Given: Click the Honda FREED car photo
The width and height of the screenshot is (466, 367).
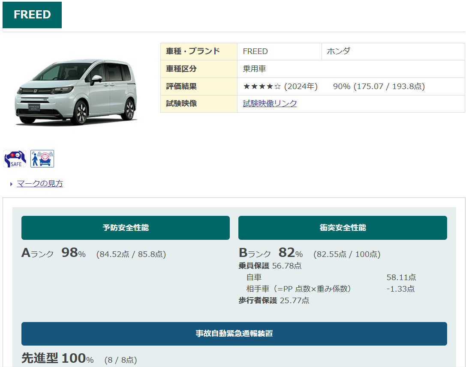Looking at the screenshot, I should (x=77, y=92).
